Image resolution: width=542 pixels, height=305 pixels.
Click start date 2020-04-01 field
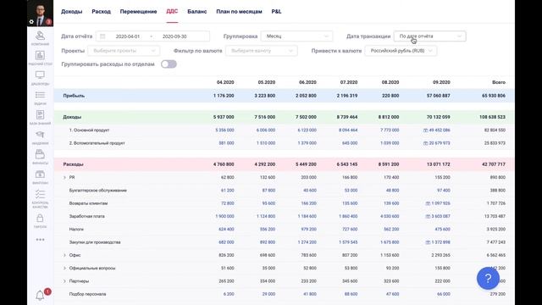coord(128,36)
